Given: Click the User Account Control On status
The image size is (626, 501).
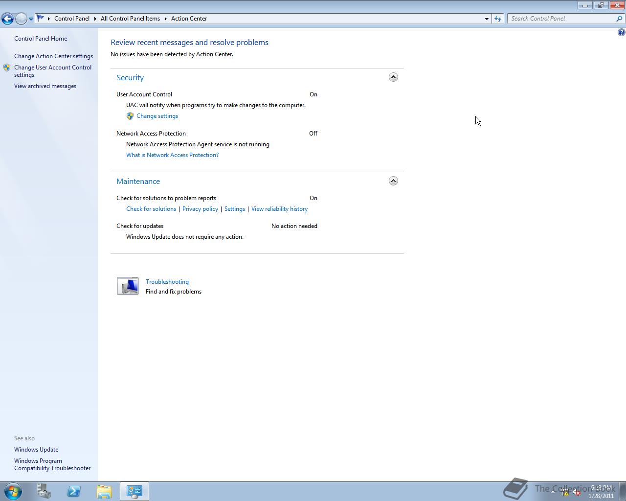Looking at the screenshot, I should click(313, 94).
